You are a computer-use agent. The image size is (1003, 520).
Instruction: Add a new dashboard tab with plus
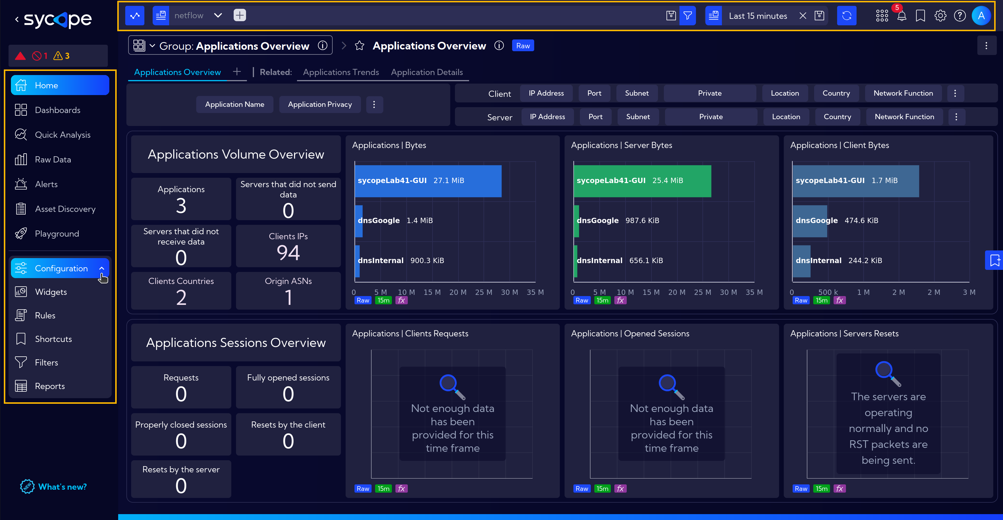pos(237,72)
